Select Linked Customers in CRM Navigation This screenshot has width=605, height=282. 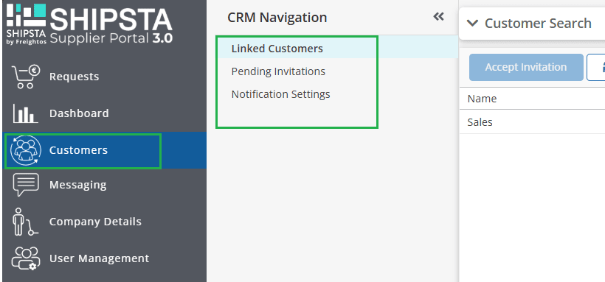point(277,49)
